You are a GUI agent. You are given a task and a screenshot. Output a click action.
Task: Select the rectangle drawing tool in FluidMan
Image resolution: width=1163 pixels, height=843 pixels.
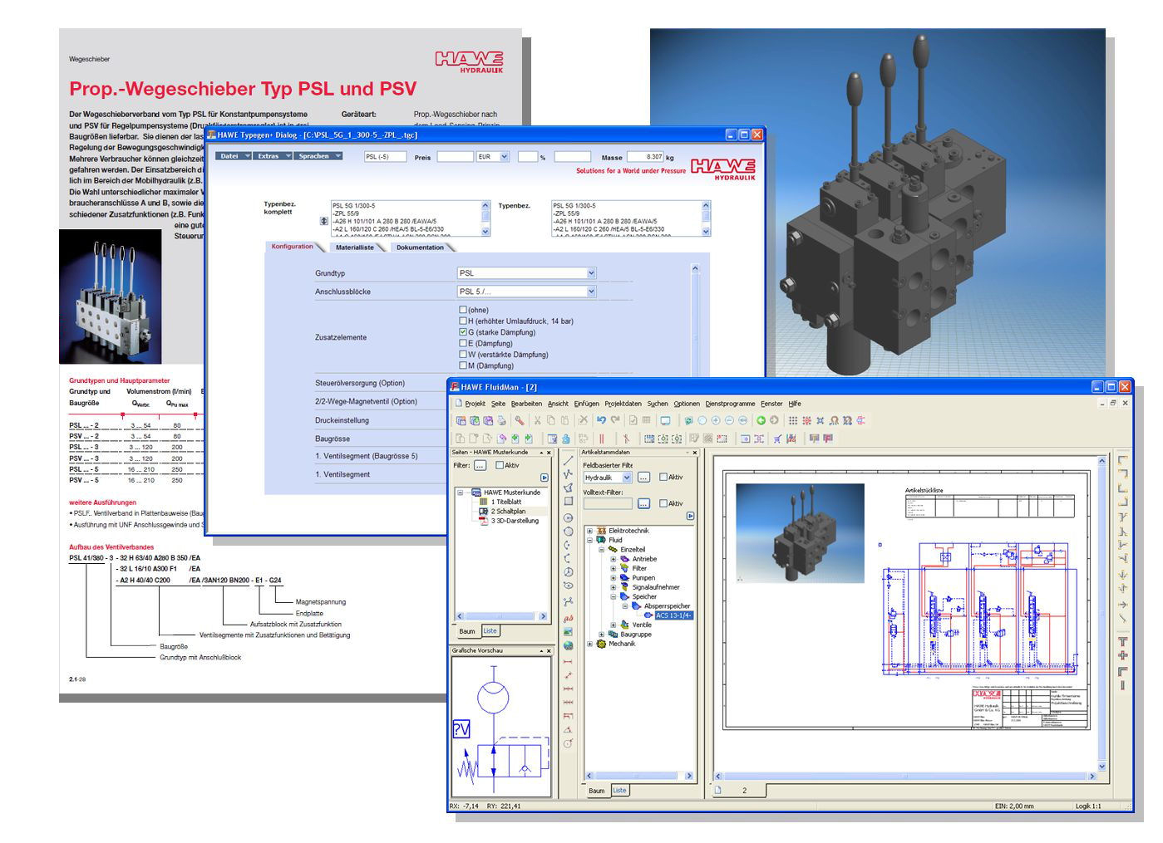(569, 502)
